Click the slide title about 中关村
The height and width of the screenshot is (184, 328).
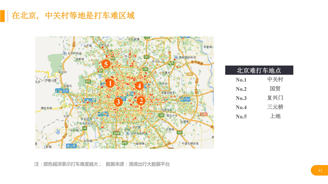pos(73,16)
